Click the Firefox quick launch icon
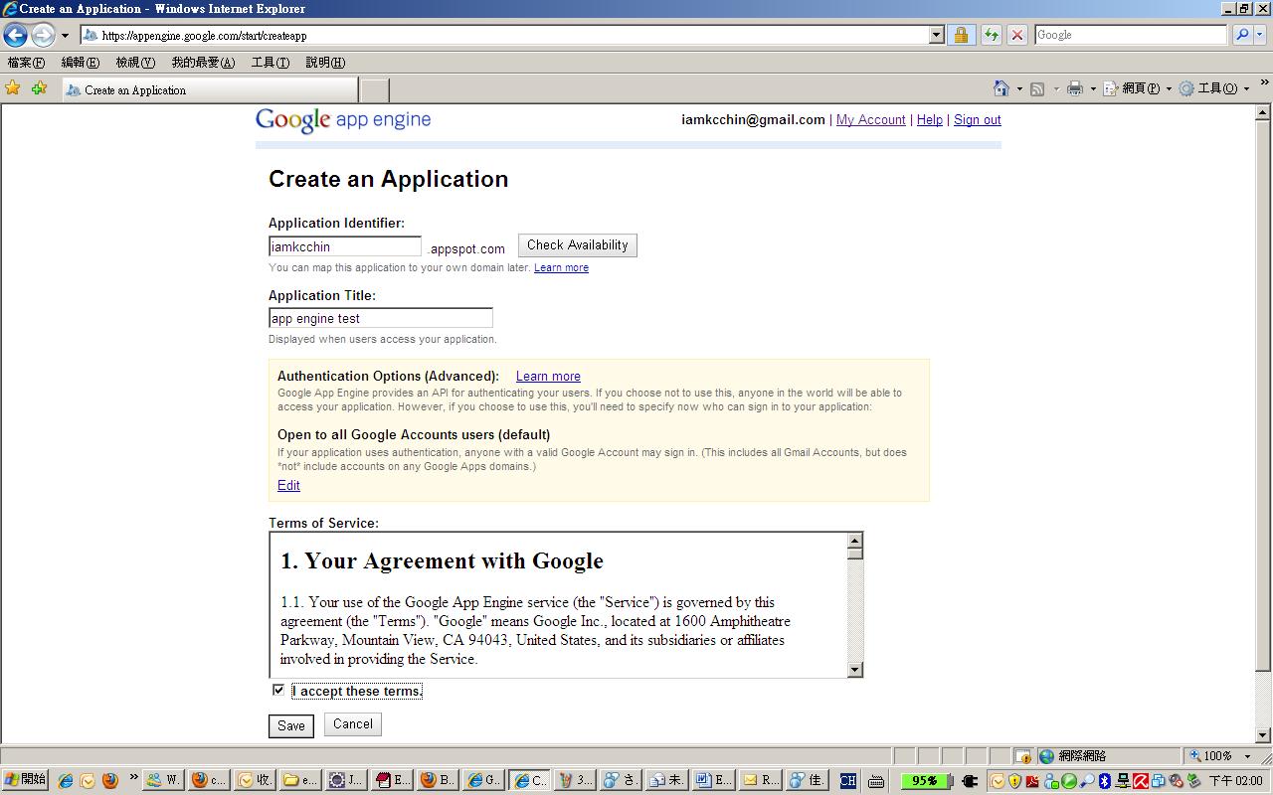Viewport: 1273px width, 795px height. pyautogui.click(x=109, y=780)
